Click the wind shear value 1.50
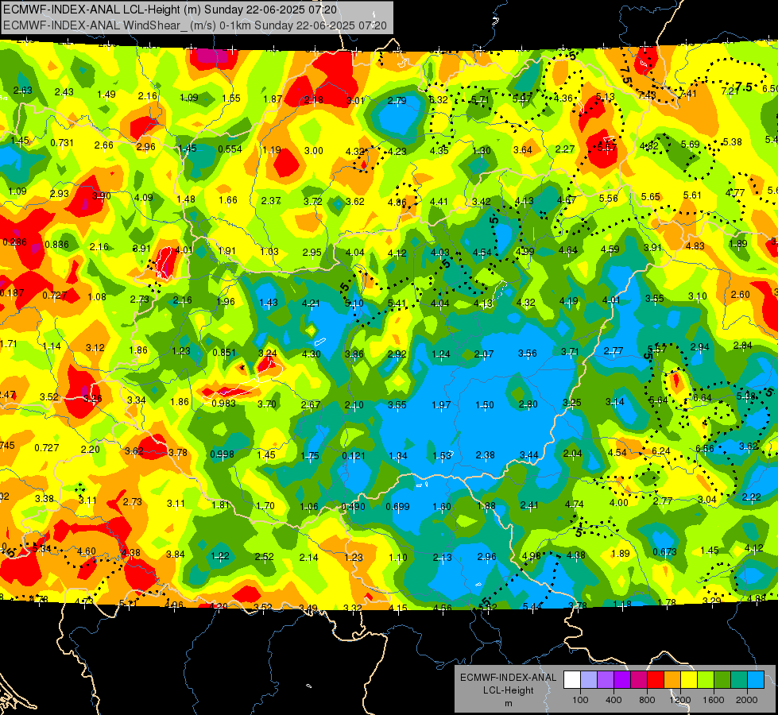This screenshot has width=778, height=715. pos(485,405)
